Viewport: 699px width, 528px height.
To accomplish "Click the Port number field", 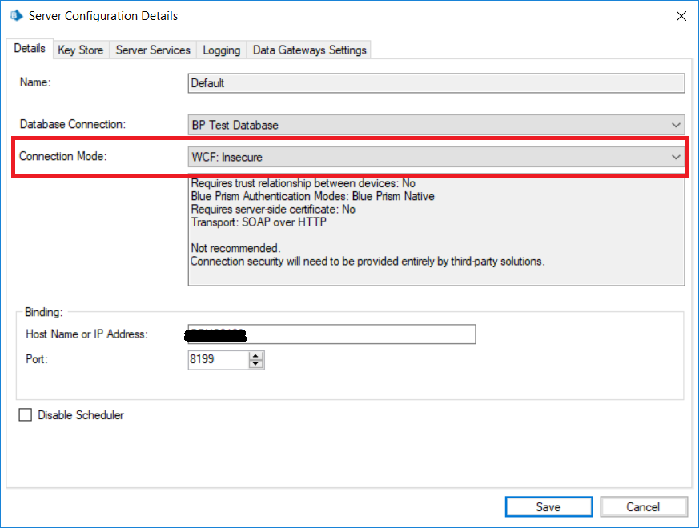I will pos(216,360).
